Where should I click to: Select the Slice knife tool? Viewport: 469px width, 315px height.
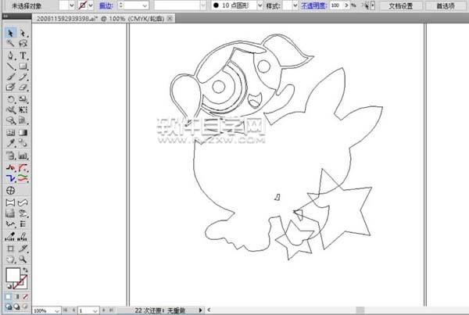(x=23, y=249)
